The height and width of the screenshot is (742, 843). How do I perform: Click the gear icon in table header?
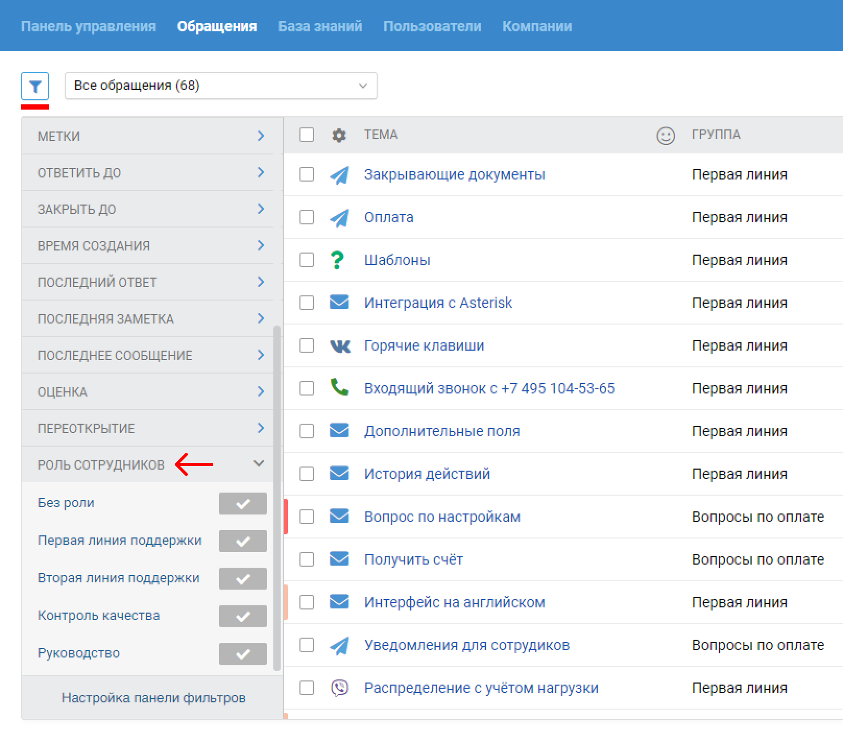pyautogui.click(x=339, y=135)
